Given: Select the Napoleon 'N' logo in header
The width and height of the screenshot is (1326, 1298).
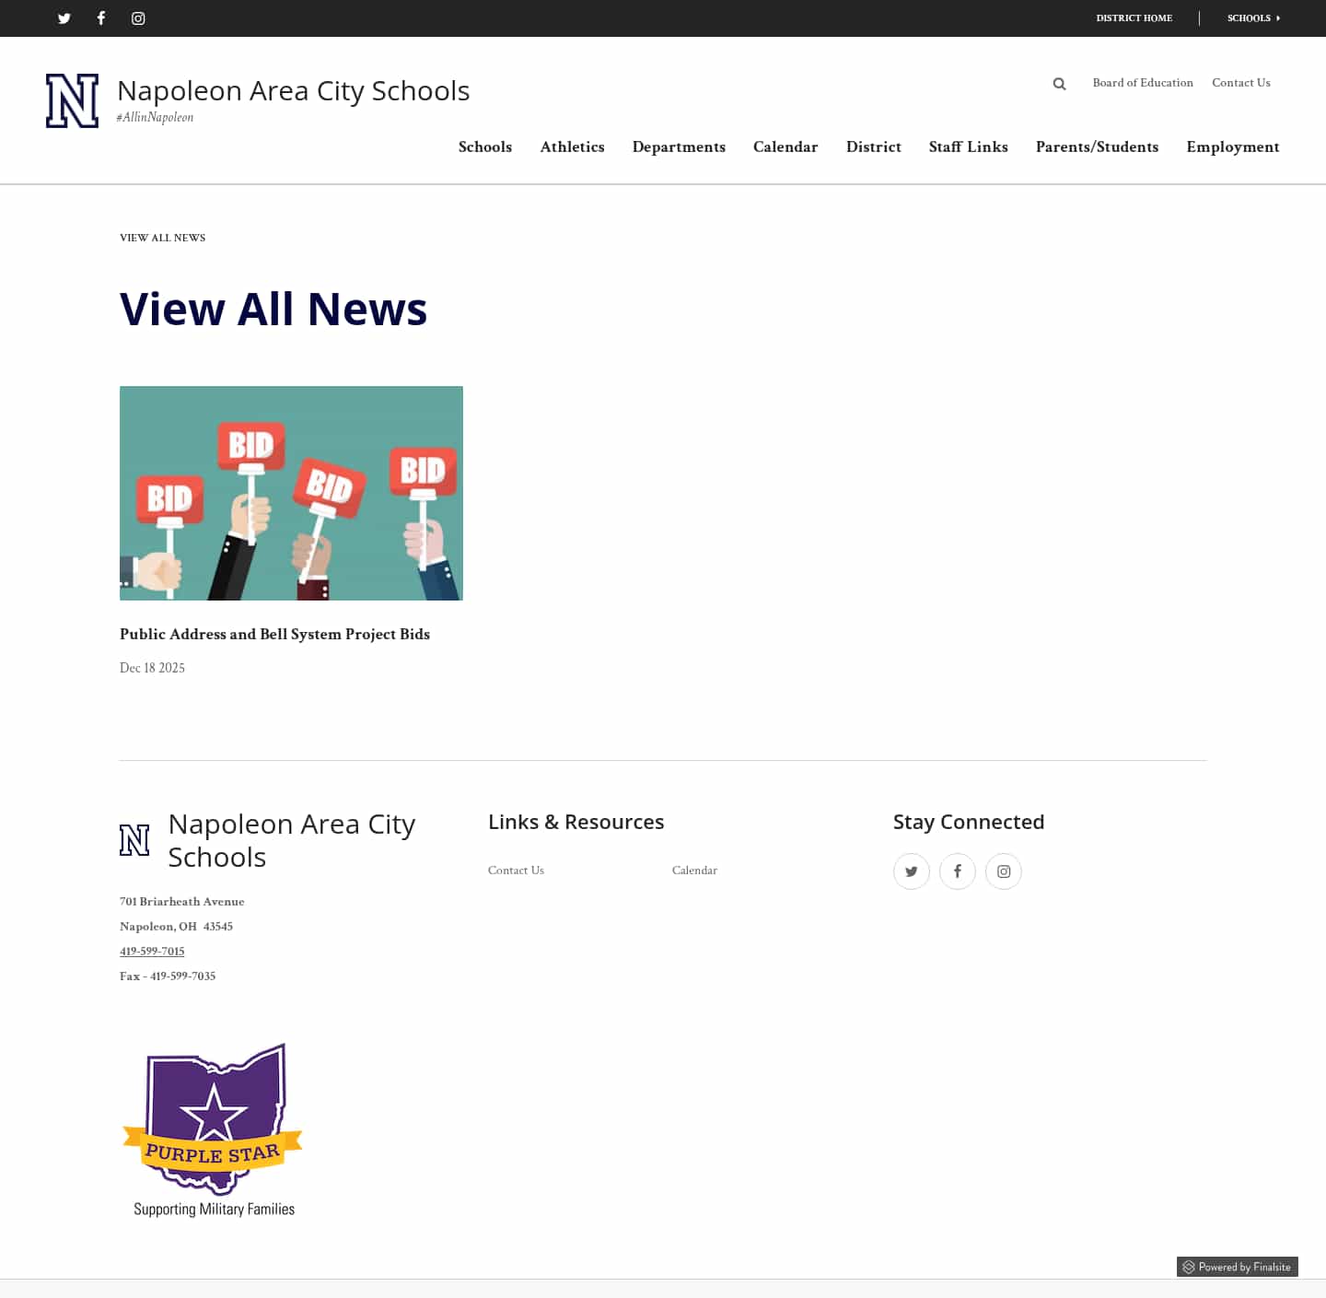Looking at the screenshot, I should pos(72,99).
